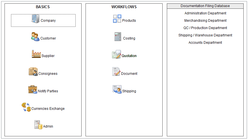
Task: Click the QC / Production Department entry
Action: (x=205, y=28)
